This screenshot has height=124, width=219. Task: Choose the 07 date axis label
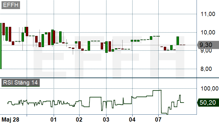click(158, 119)
